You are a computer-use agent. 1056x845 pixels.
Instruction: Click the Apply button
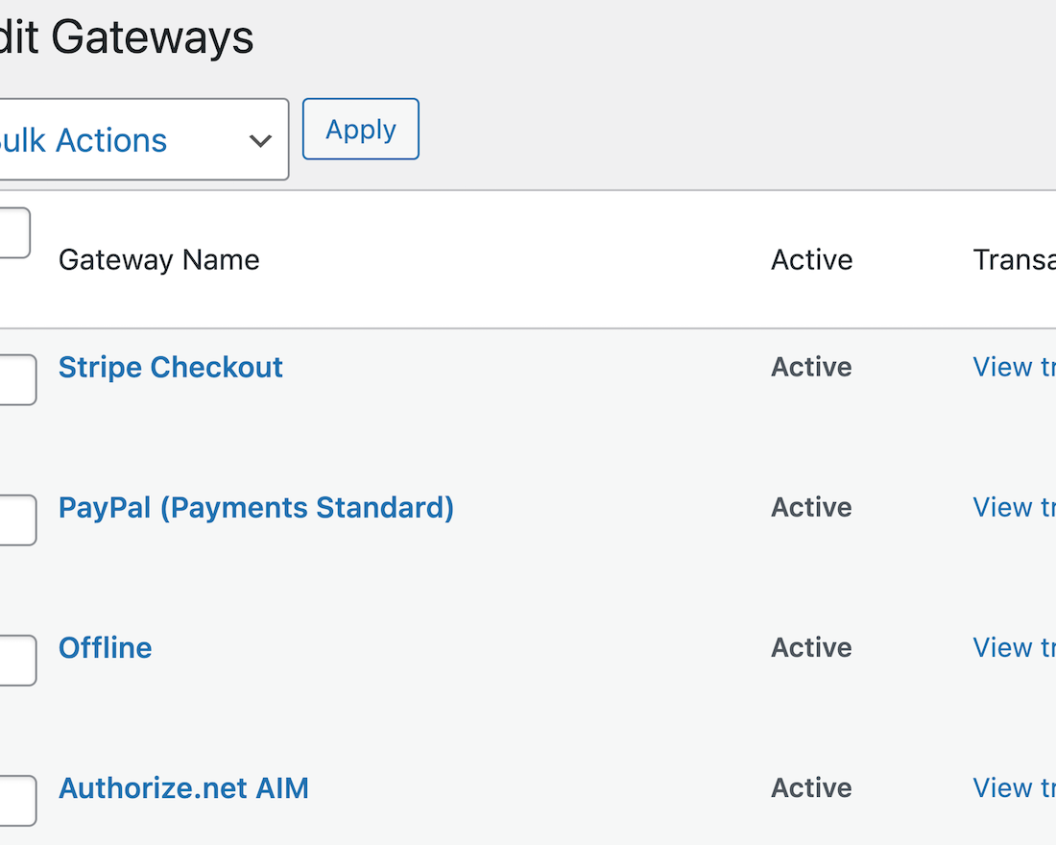[360, 130]
